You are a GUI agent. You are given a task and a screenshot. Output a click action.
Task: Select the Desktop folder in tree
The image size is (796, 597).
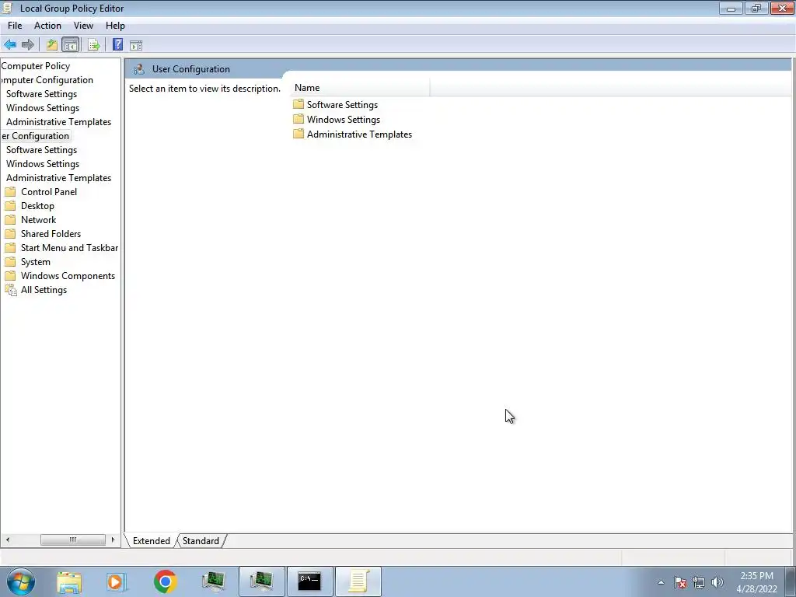[x=37, y=205]
